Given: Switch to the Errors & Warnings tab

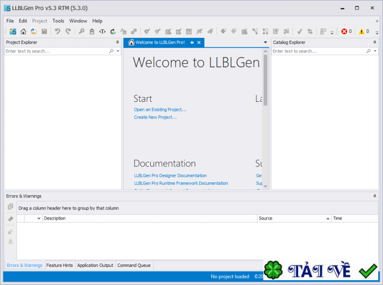Looking at the screenshot, I should pos(24,265).
